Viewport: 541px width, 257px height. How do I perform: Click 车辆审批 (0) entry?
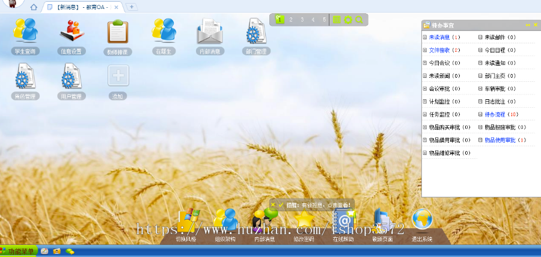pos(500,88)
